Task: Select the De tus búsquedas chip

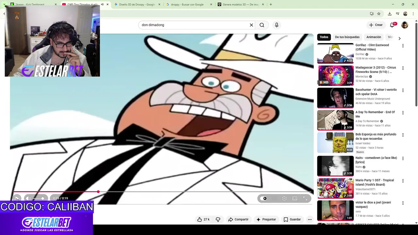Action: (x=347, y=37)
